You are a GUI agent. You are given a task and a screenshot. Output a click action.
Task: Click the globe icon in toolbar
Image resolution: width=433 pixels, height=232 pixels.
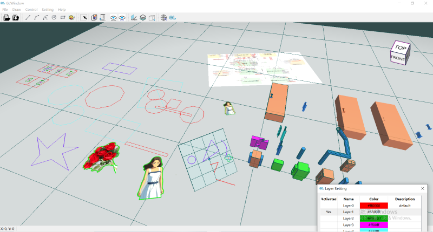pos(163,17)
